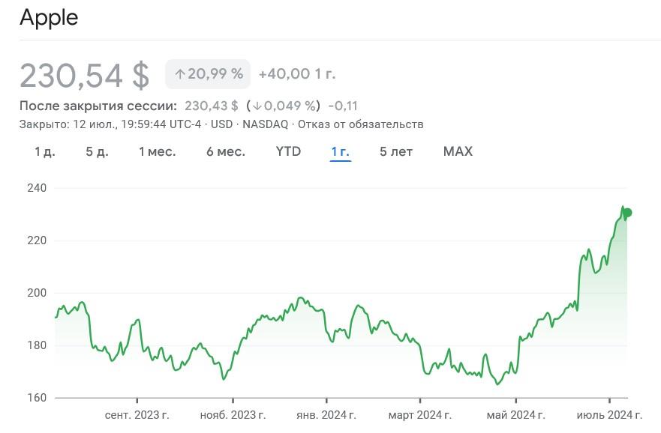
Task: Select the 1 д. time range tab
Action: point(45,151)
